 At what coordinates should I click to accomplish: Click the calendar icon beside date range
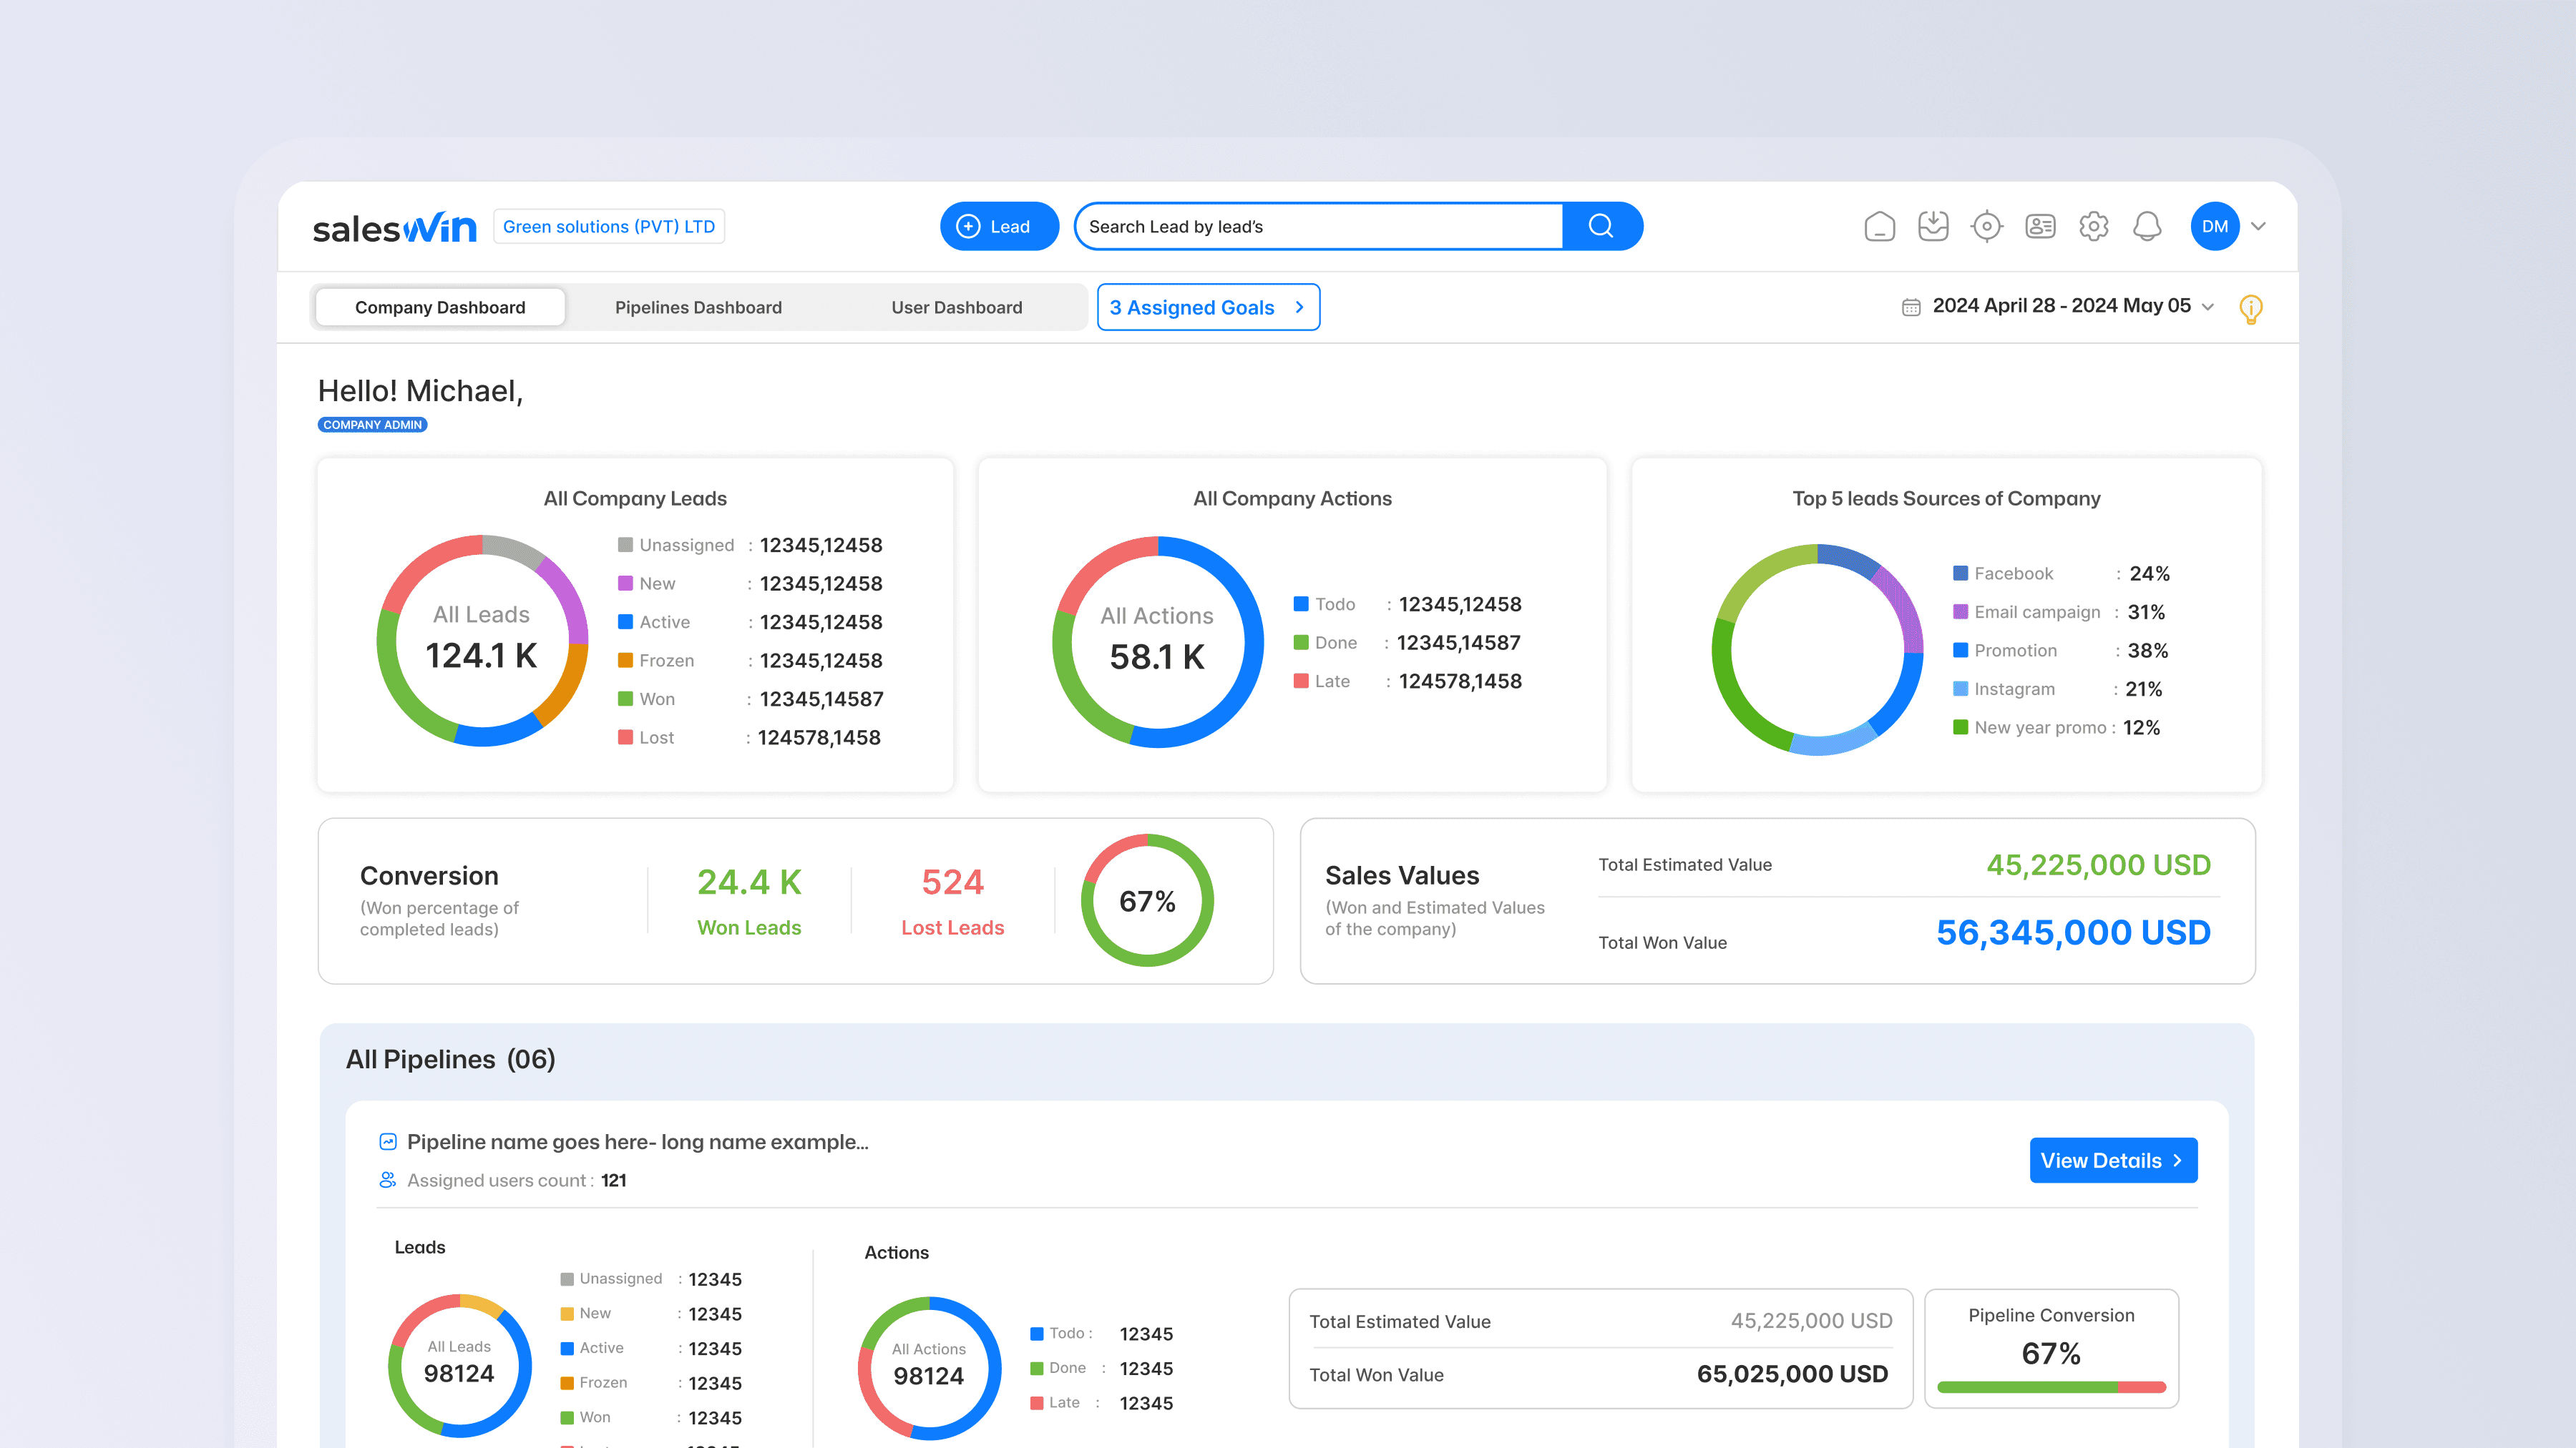1910,307
